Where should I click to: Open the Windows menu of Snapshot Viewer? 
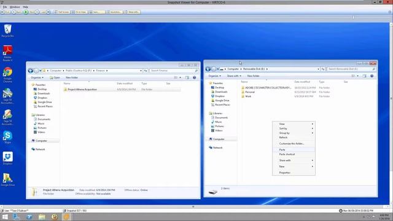(x=15, y=7)
